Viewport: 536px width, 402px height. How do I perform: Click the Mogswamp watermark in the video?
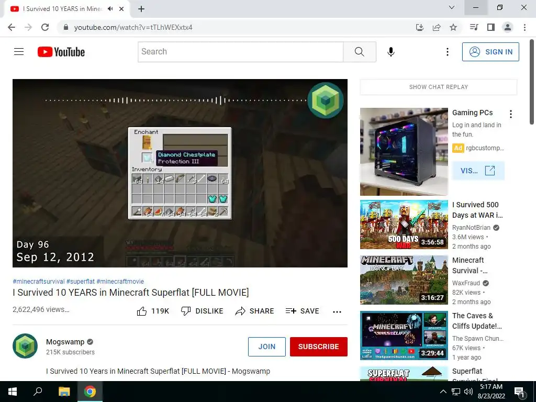click(x=326, y=100)
